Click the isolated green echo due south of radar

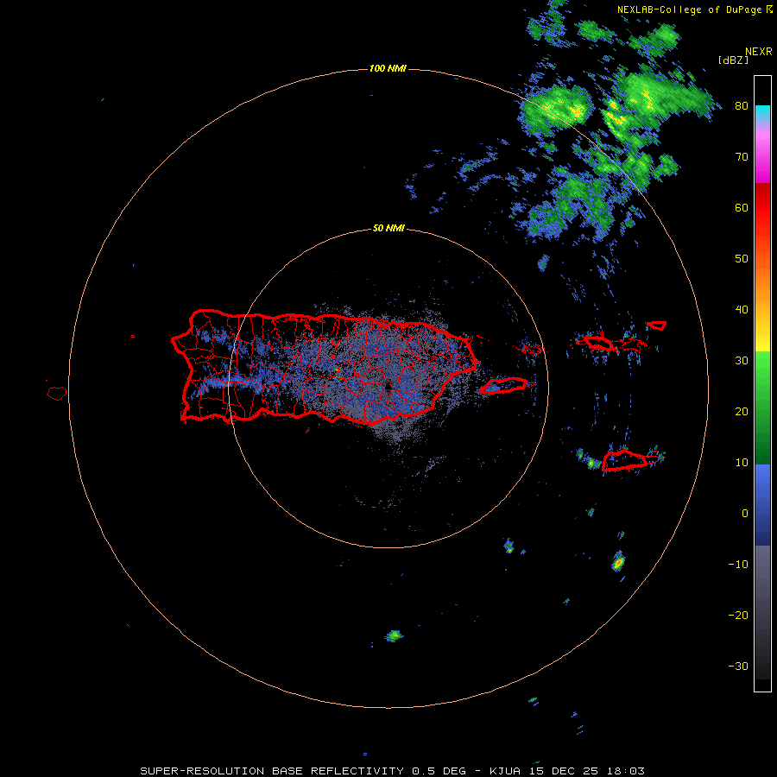(x=394, y=635)
